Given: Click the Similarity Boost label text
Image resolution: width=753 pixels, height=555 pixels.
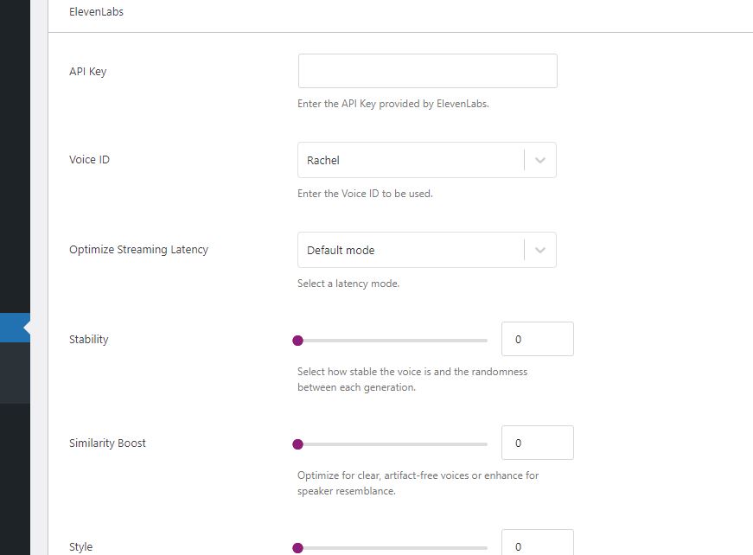Looking at the screenshot, I should pyautogui.click(x=107, y=443).
